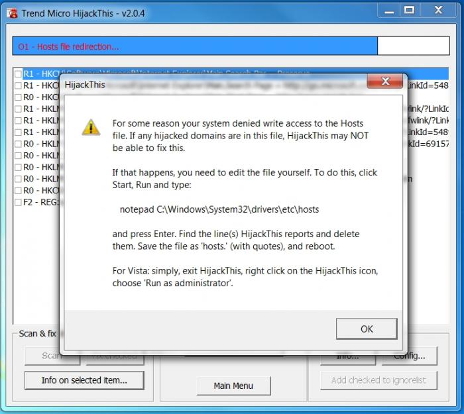This screenshot has width=464, height=414.
Task: Close the main Trend Micro HijackThis window
Action: click(x=439, y=11)
